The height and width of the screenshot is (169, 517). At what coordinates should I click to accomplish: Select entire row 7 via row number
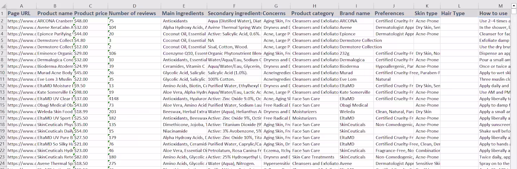(3, 53)
